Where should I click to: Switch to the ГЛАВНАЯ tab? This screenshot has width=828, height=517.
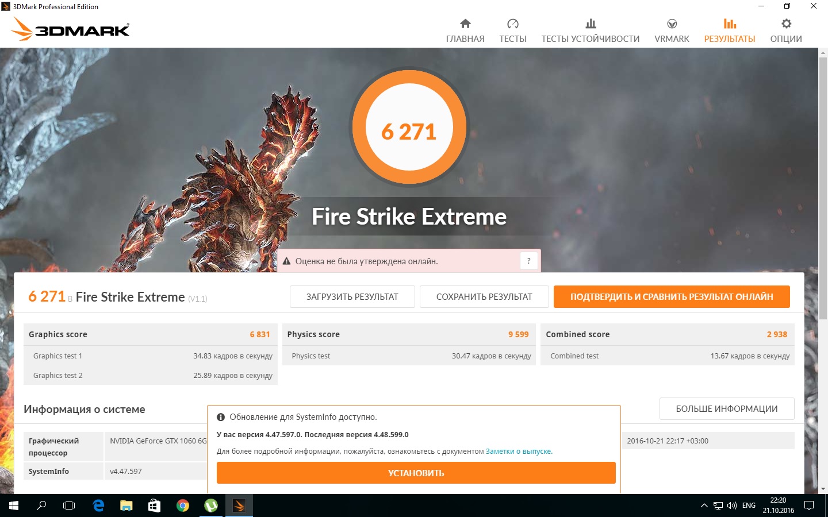pyautogui.click(x=465, y=39)
